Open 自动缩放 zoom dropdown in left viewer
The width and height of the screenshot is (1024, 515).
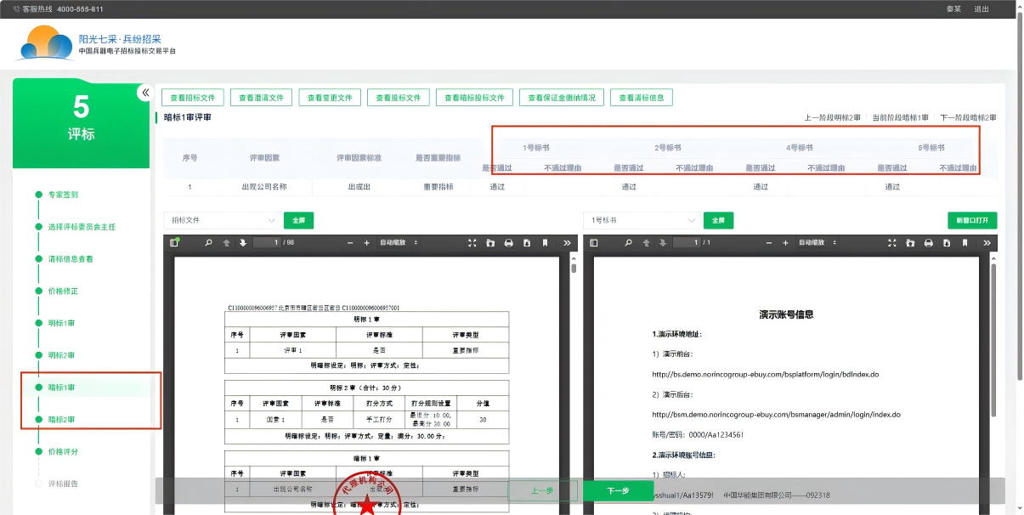399,243
